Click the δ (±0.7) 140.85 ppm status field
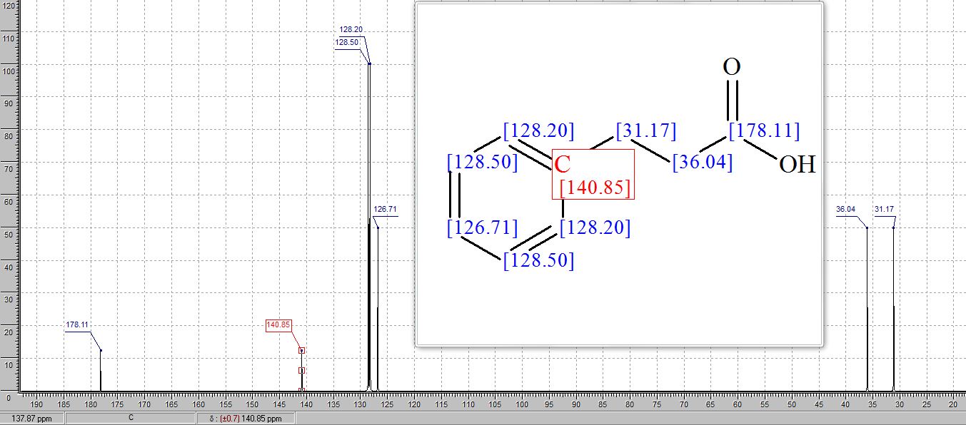The image size is (966, 425). 246,419
